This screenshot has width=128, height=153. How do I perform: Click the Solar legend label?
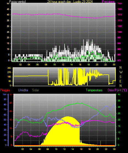point(36,90)
